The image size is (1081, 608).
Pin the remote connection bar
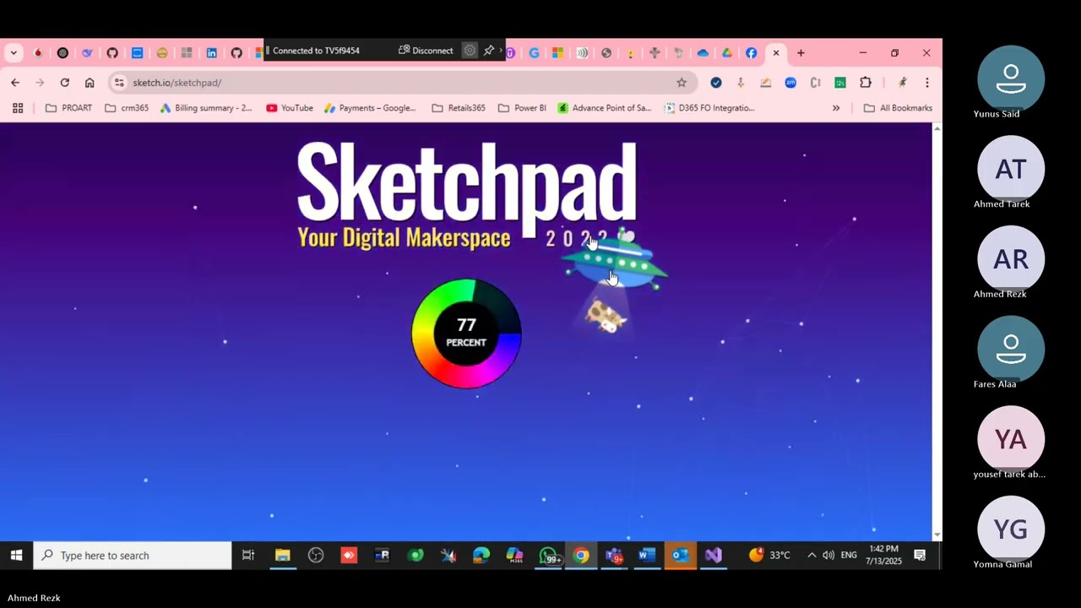pyautogui.click(x=488, y=51)
